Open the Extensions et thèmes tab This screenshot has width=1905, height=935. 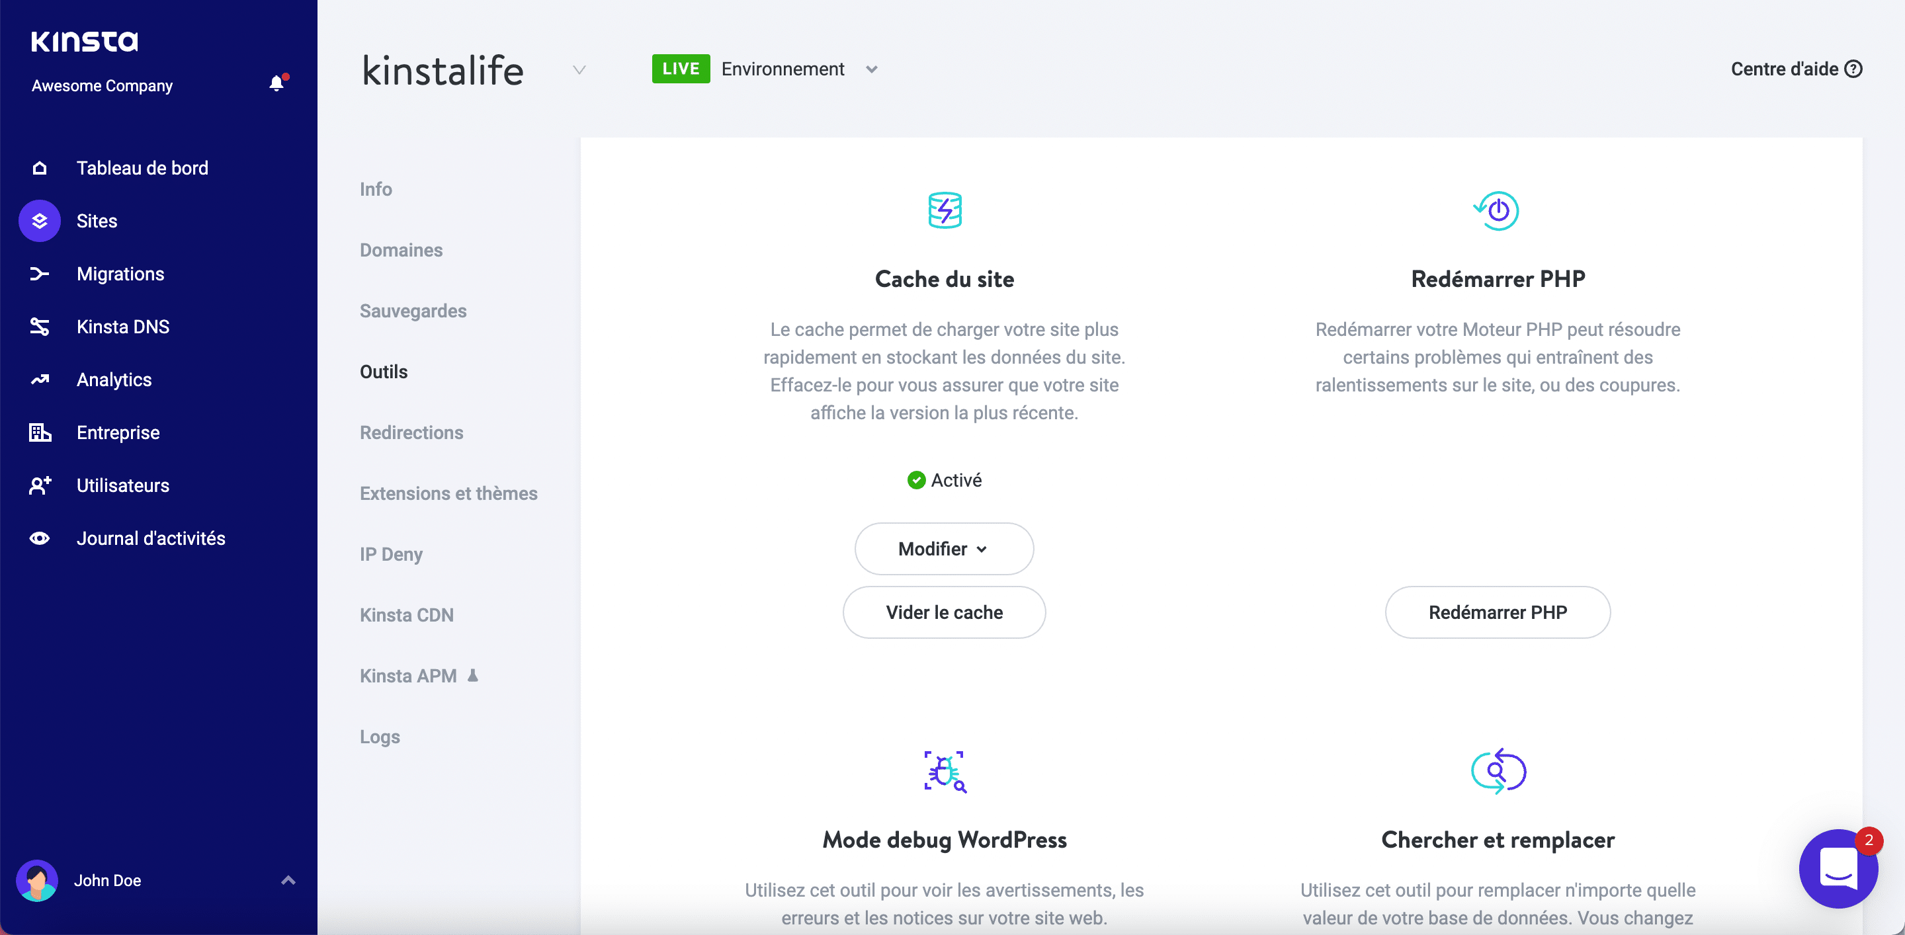(x=448, y=493)
